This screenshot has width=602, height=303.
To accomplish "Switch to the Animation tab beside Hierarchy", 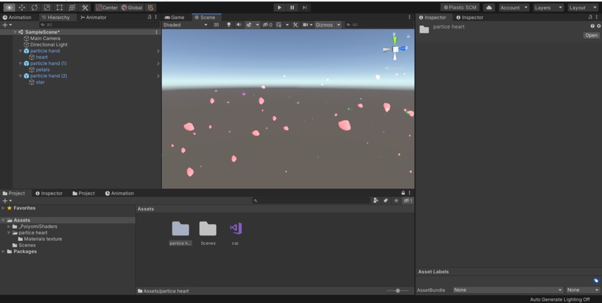I will (17, 17).
